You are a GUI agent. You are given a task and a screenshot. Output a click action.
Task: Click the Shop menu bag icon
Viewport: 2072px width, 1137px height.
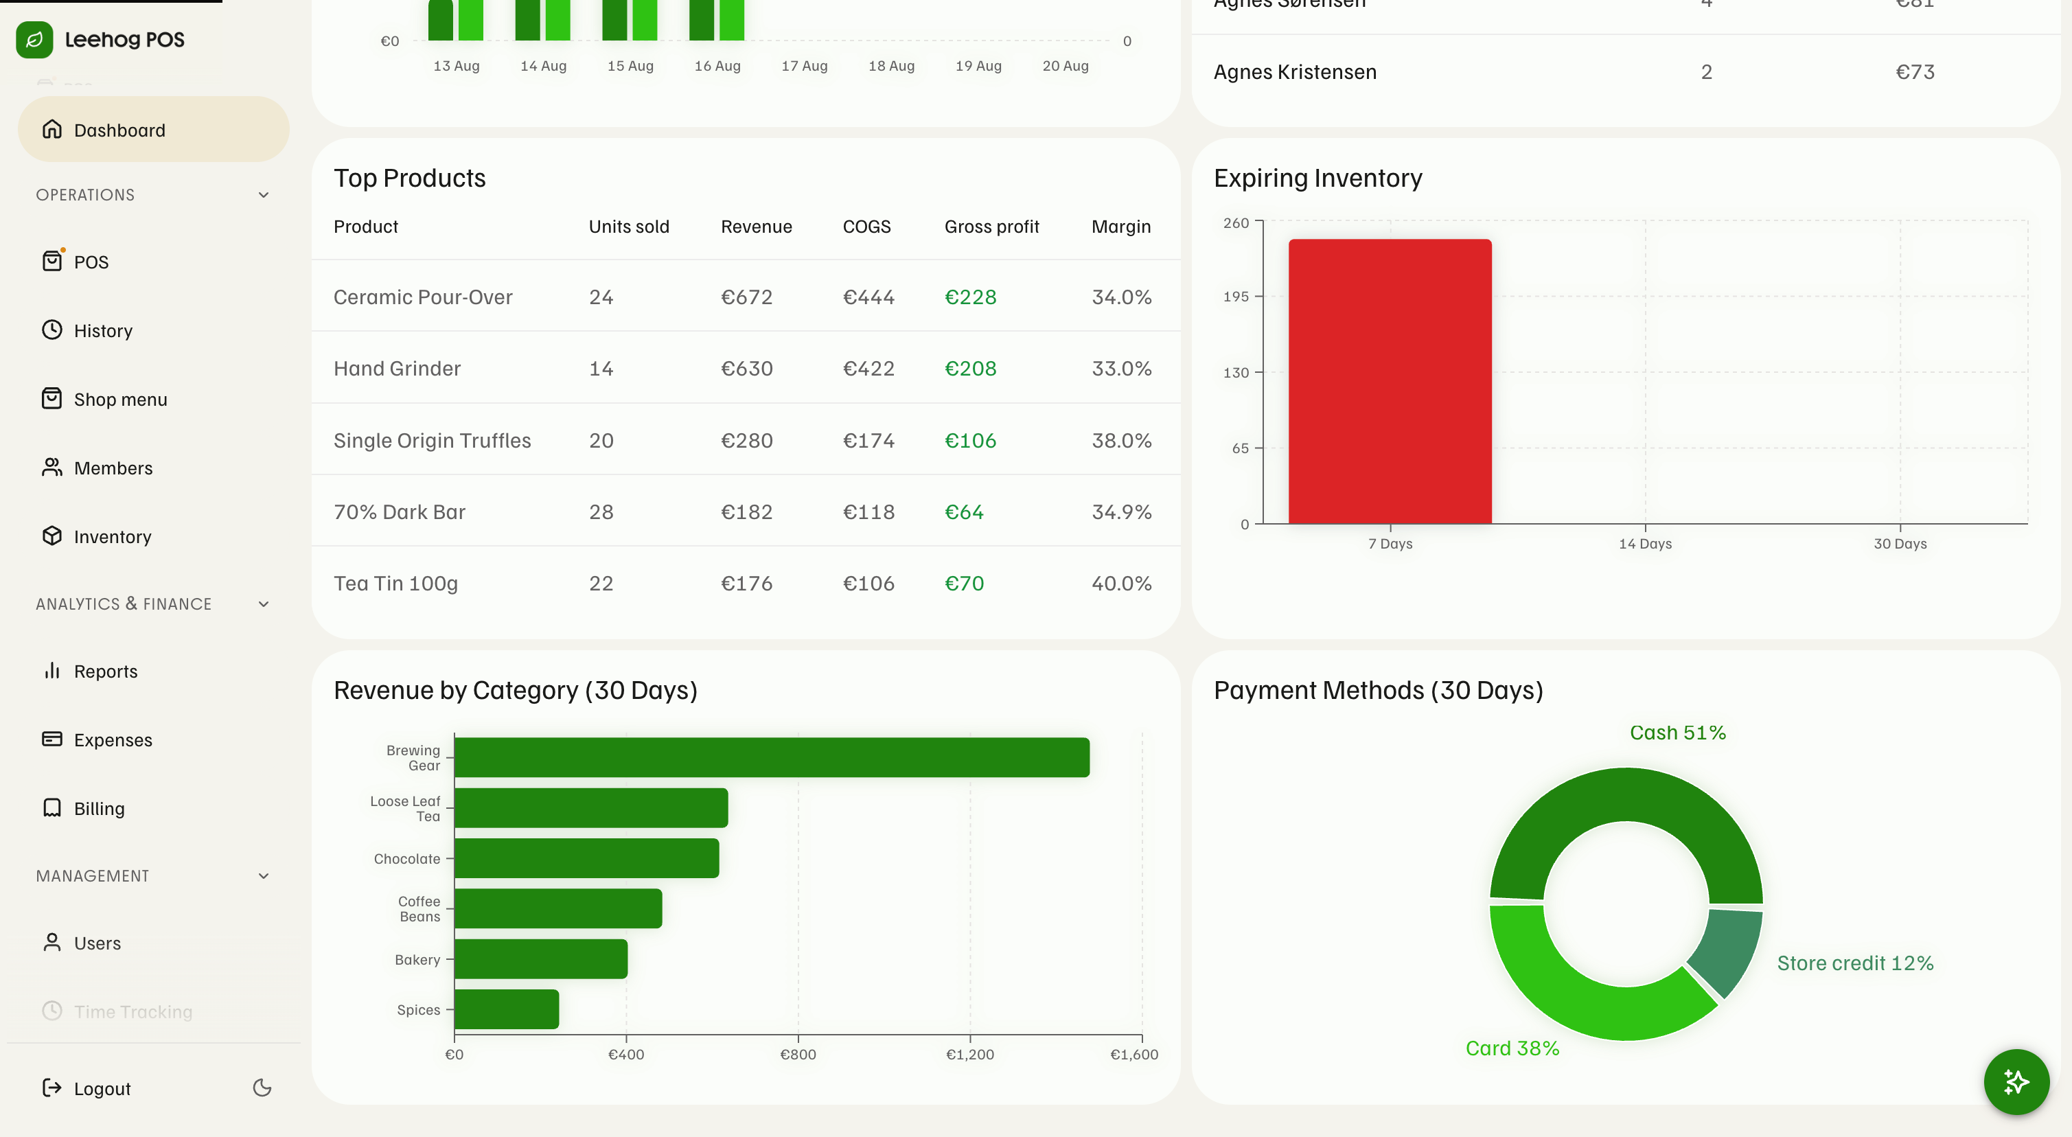[52, 398]
